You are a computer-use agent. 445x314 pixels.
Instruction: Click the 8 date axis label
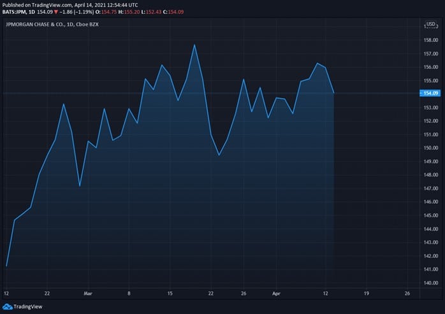click(129, 294)
